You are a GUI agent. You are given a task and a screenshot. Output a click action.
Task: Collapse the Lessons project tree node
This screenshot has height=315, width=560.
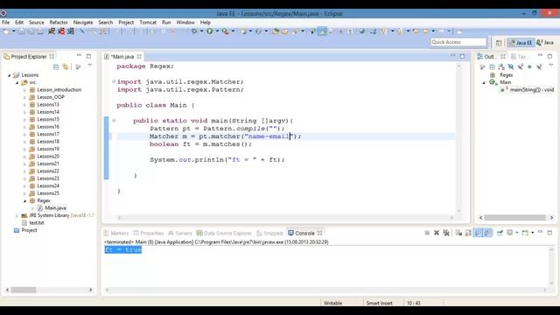point(10,75)
